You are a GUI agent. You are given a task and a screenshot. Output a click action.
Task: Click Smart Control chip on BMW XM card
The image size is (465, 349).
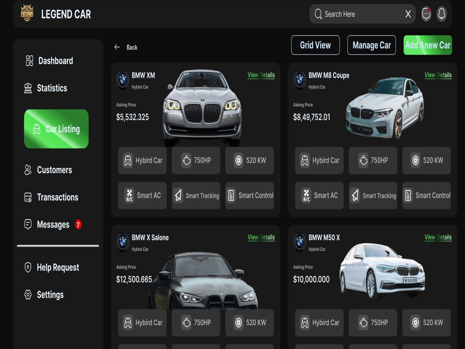click(250, 195)
